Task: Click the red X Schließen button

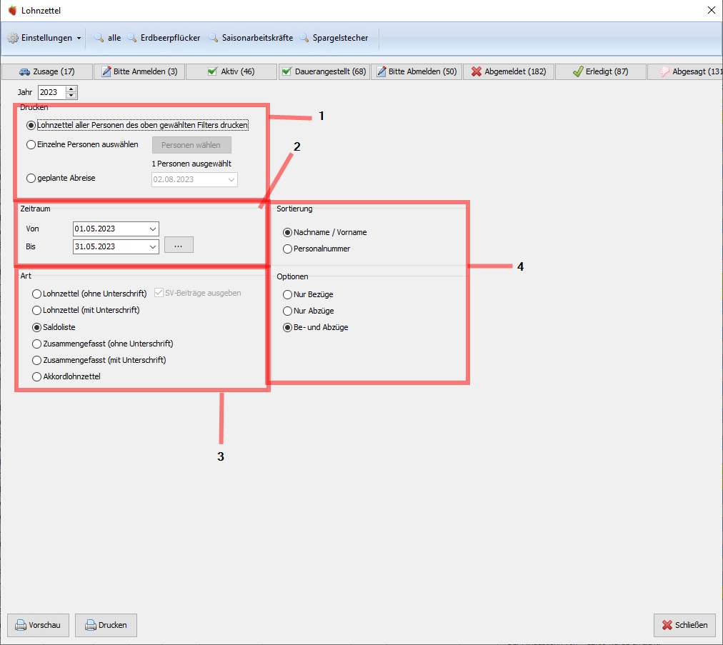Action: (x=684, y=625)
